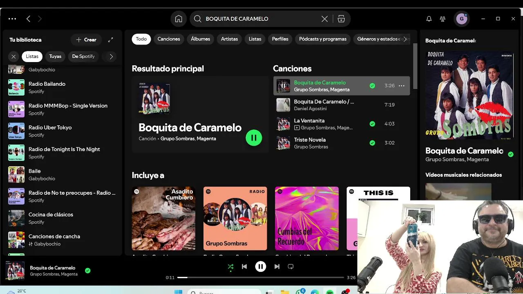Select the Listas search tab
Screen dimensions: 523x294
(255, 39)
